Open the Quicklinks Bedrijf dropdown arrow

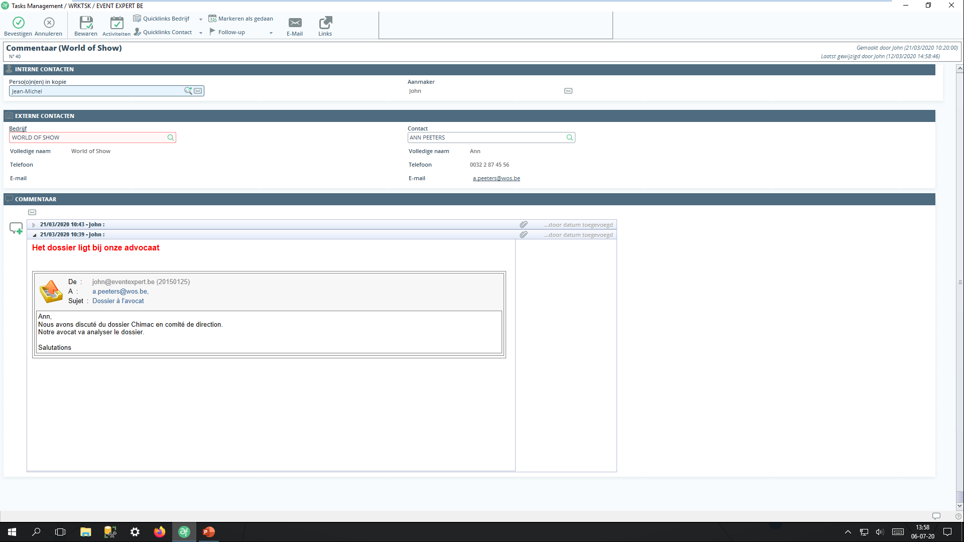tap(200, 19)
